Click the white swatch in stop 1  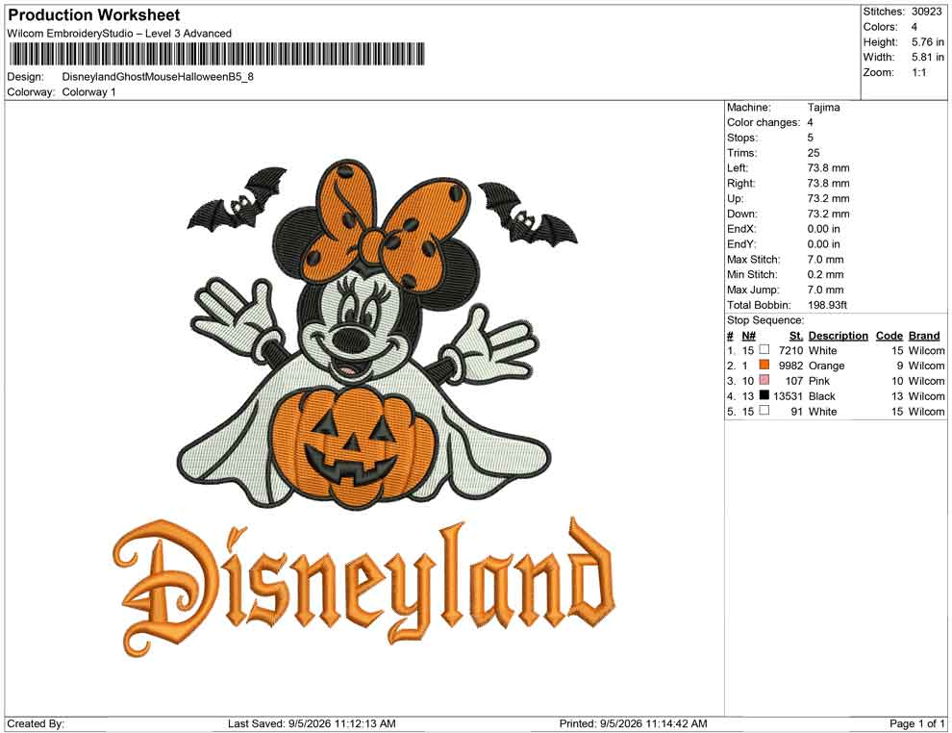[764, 350]
